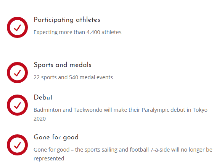Select the Participating athletes heading

tap(67, 20)
